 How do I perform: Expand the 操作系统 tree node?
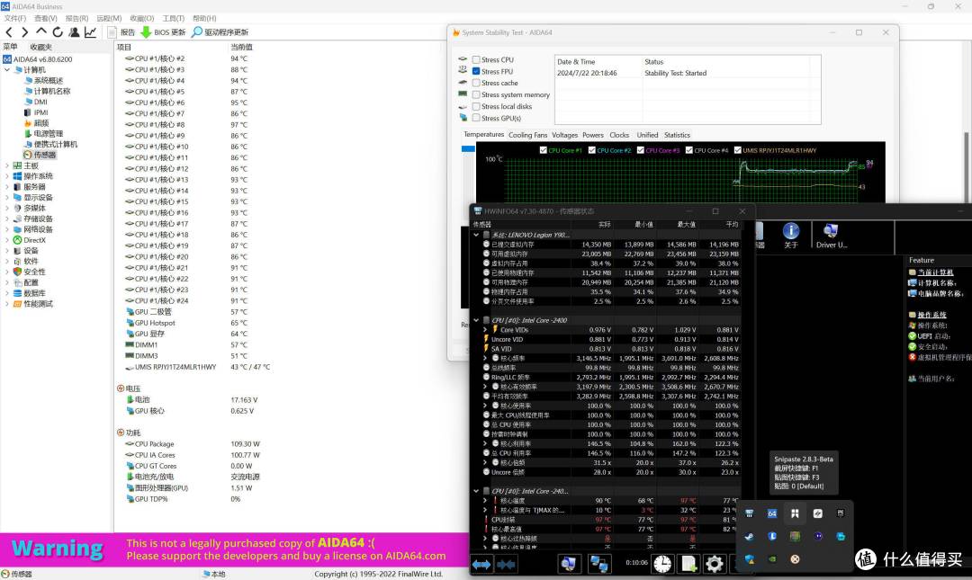[x=7, y=176]
